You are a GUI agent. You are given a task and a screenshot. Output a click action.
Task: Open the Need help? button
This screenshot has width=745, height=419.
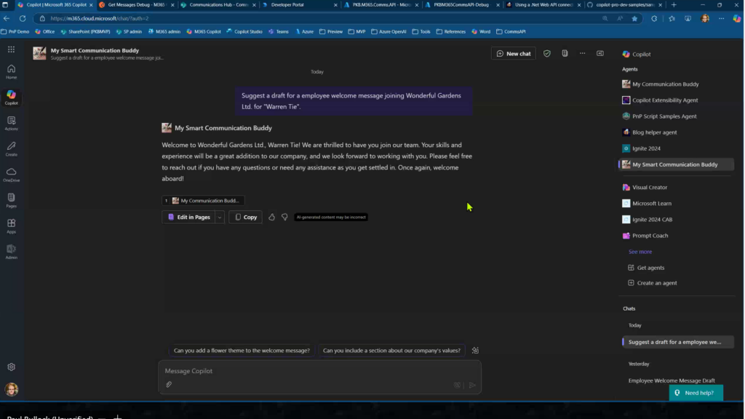(696, 393)
